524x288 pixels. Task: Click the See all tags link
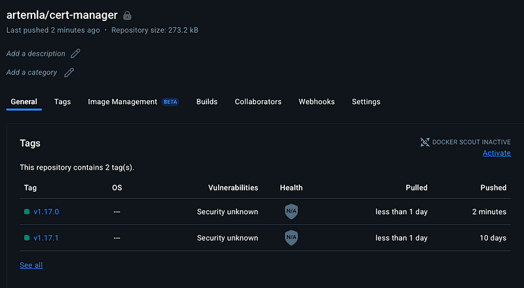(31, 265)
